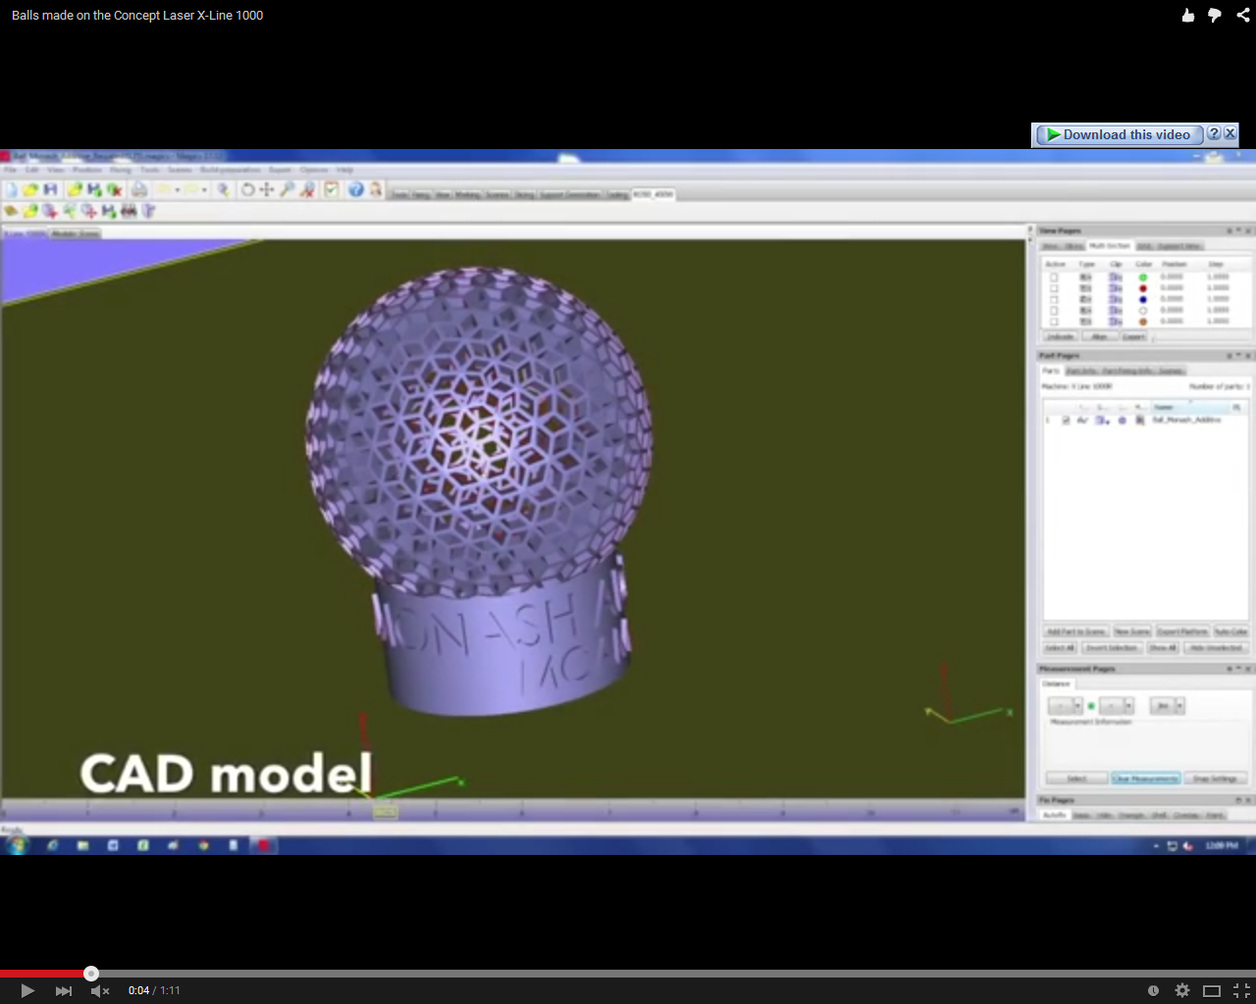Open the View menu in Magics

[55, 170]
